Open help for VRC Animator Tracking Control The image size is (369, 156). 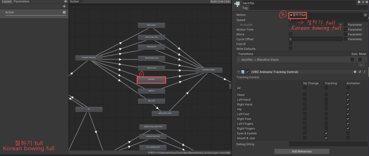(x=355, y=72)
